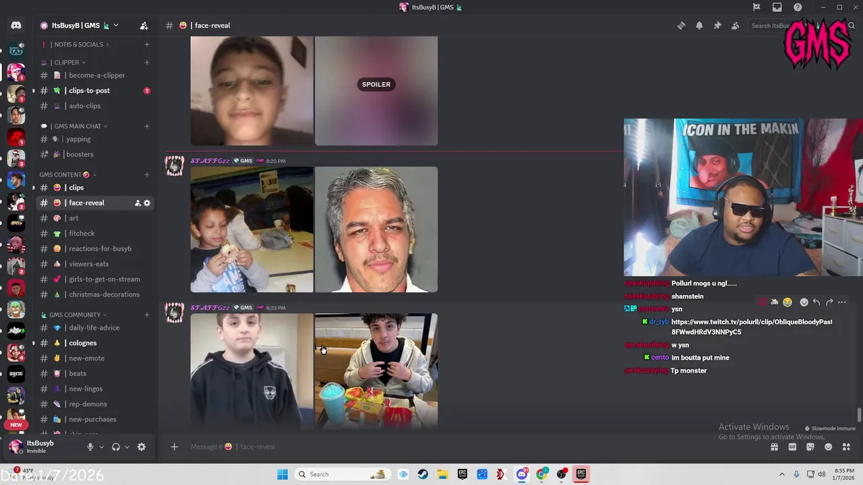Switch to the boosters channel
The width and height of the screenshot is (863, 485).
click(x=94, y=154)
